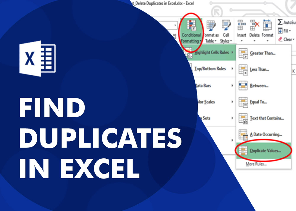Click the Clear eraser icon

280,39
